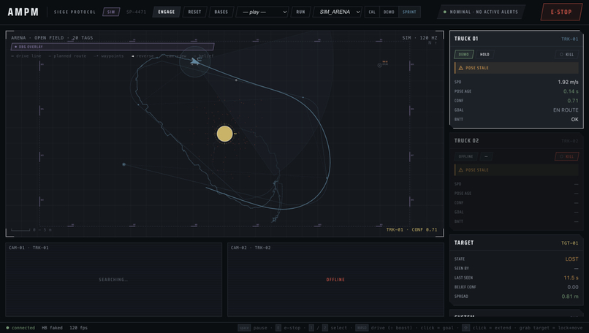This screenshot has height=333, width=589.
Task: Open the play selection dropdown
Action: point(262,12)
